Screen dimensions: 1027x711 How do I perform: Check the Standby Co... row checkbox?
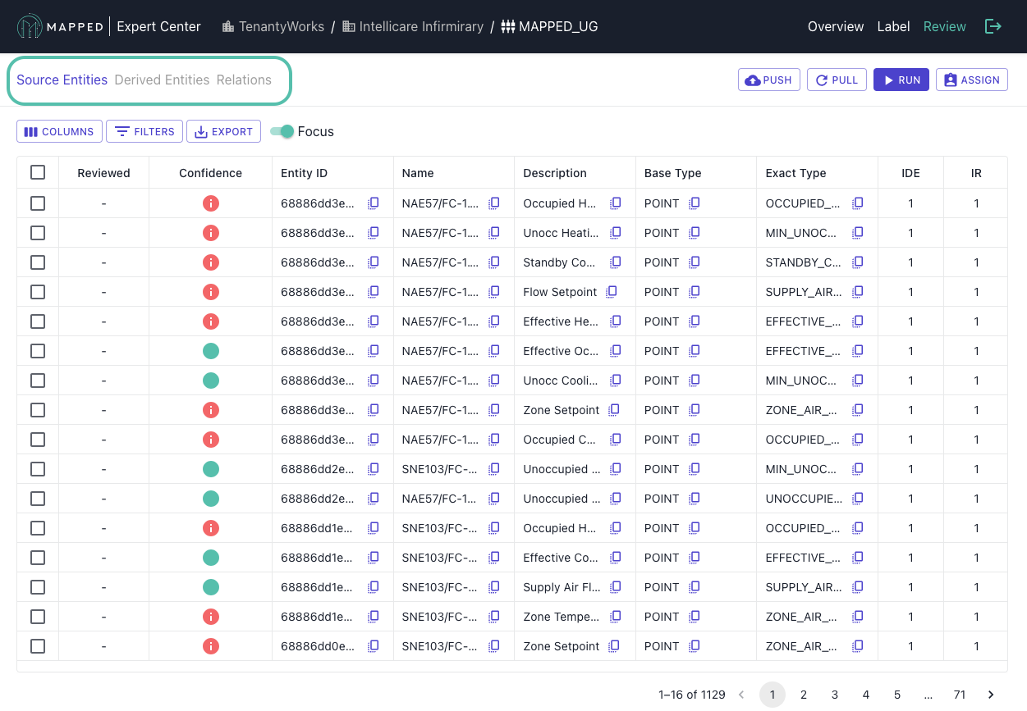pyautogui.click(x=38, y=262)
